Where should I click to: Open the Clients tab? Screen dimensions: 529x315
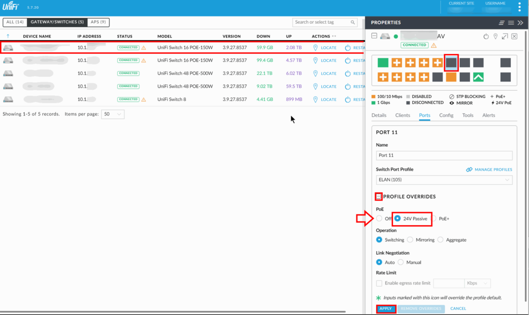[x=402, y=115]
